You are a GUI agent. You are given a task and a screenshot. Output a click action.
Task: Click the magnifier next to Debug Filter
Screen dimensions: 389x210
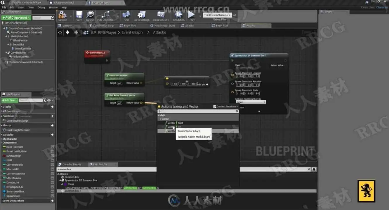coord(235,15)
